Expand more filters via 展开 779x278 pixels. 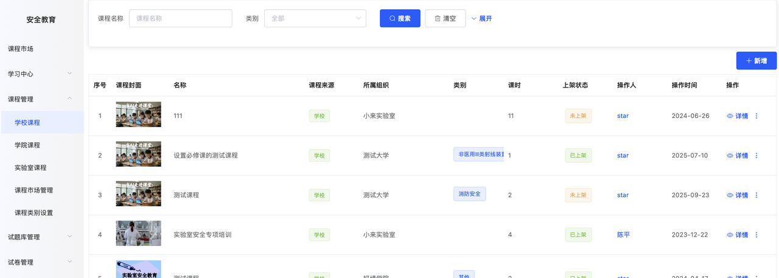point(481,18)
